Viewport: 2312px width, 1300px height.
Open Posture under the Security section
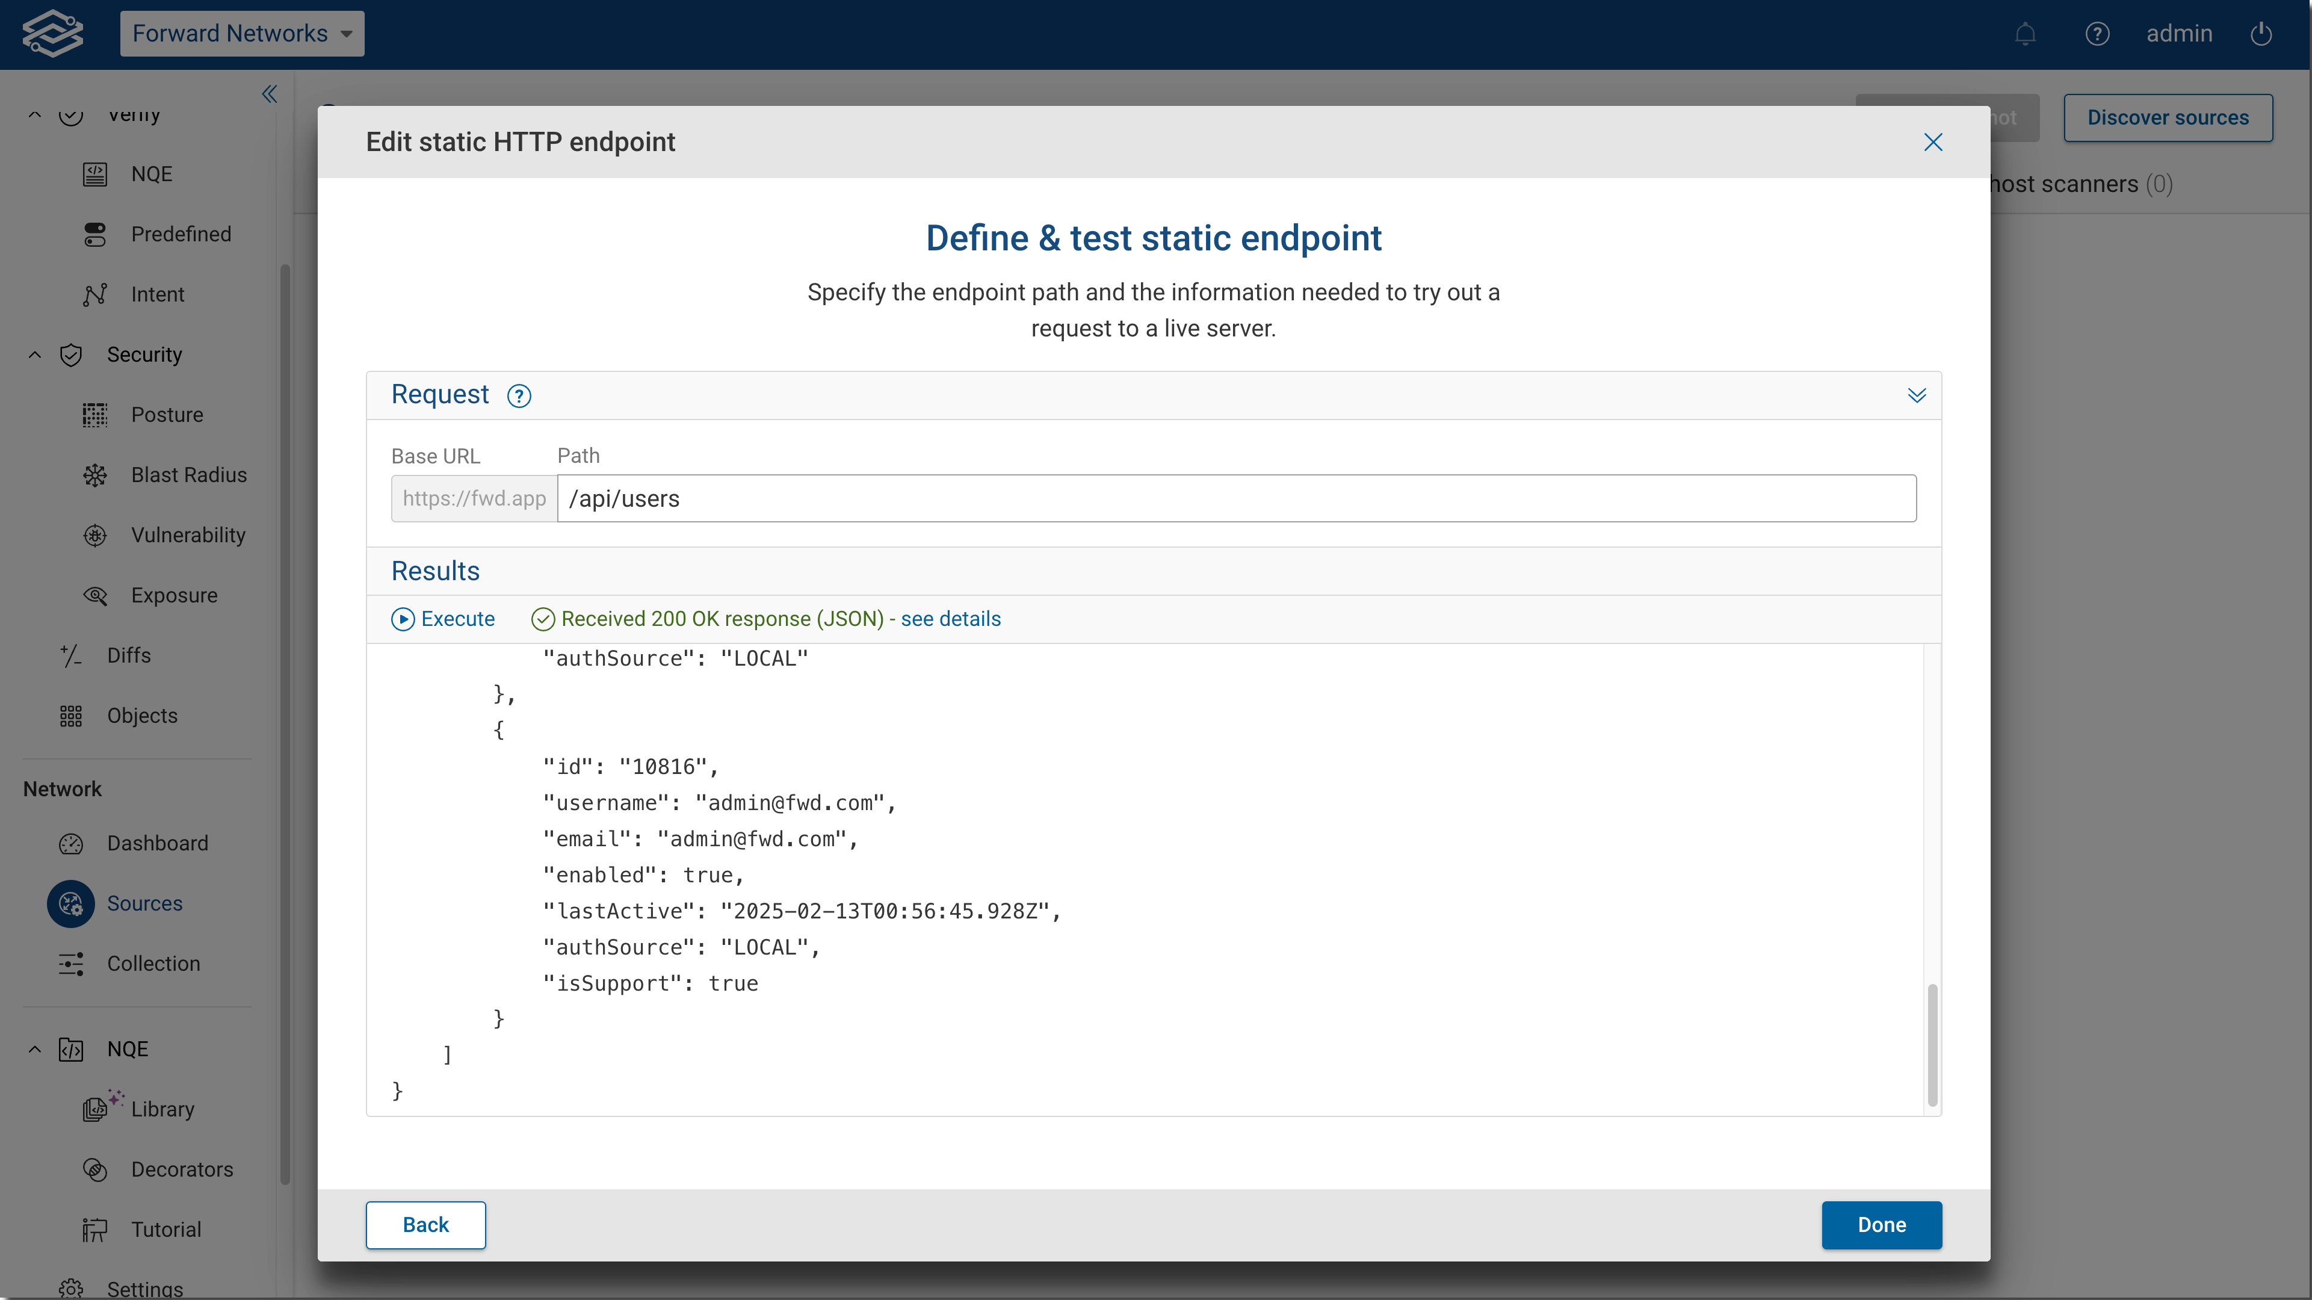coord(95,414)
